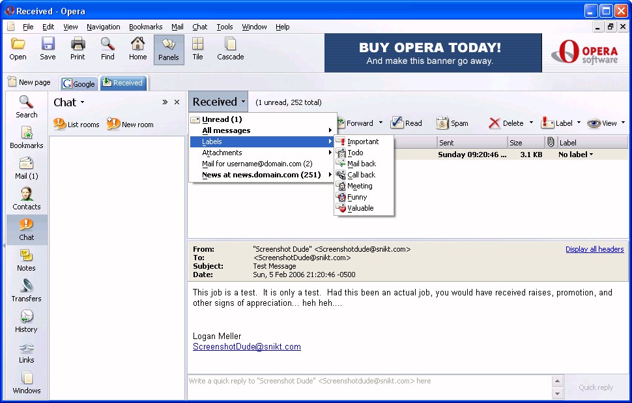Click the New page button
This screenshot has width=632, height=403.
29,82
